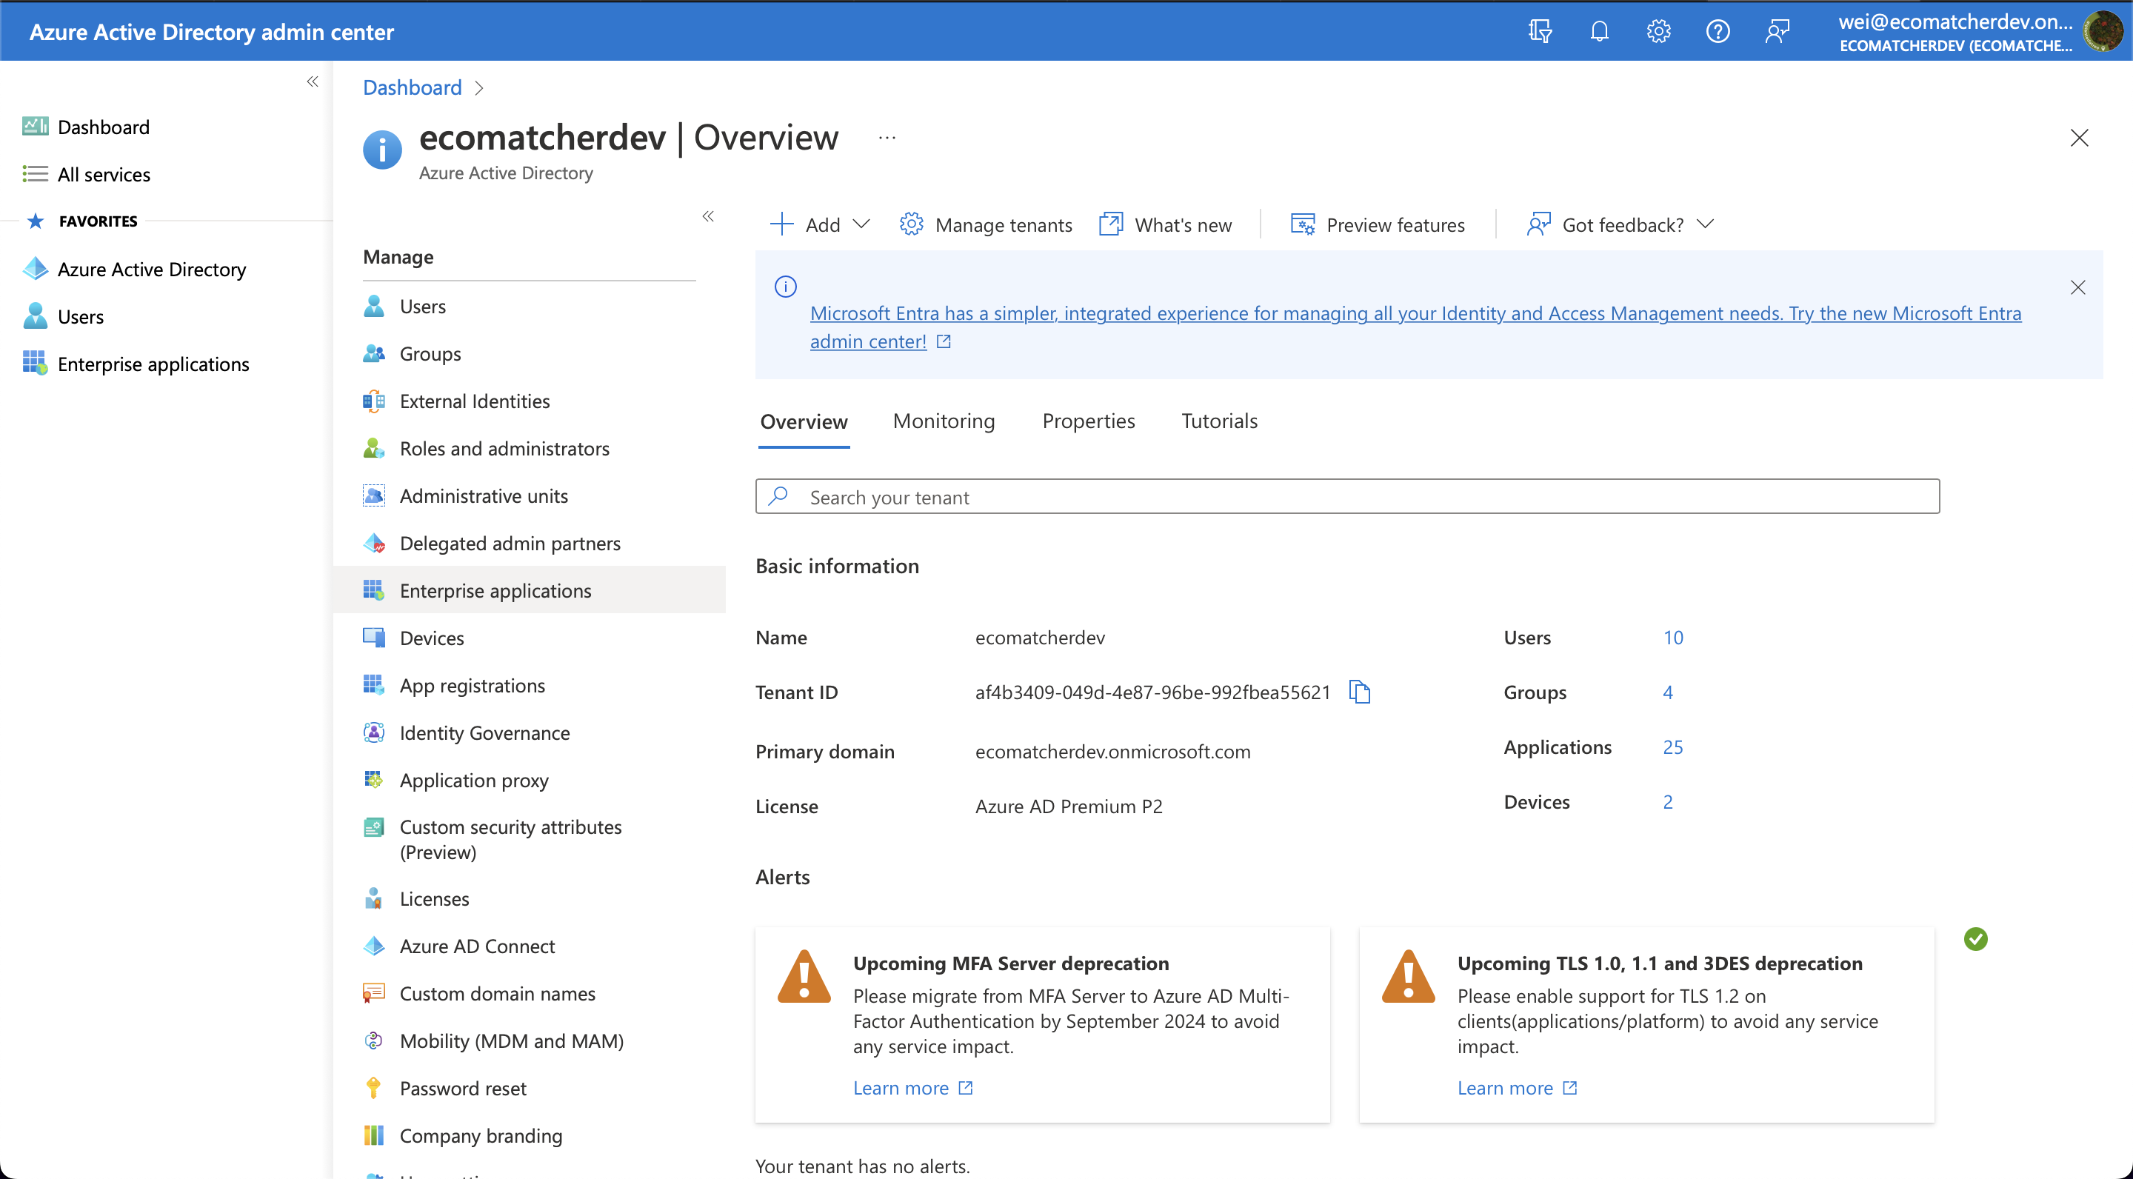Image resolution: width=2133 pixels, height=1179 pixels.
Task: Open App registrations
Action: (x=530, y=685)
